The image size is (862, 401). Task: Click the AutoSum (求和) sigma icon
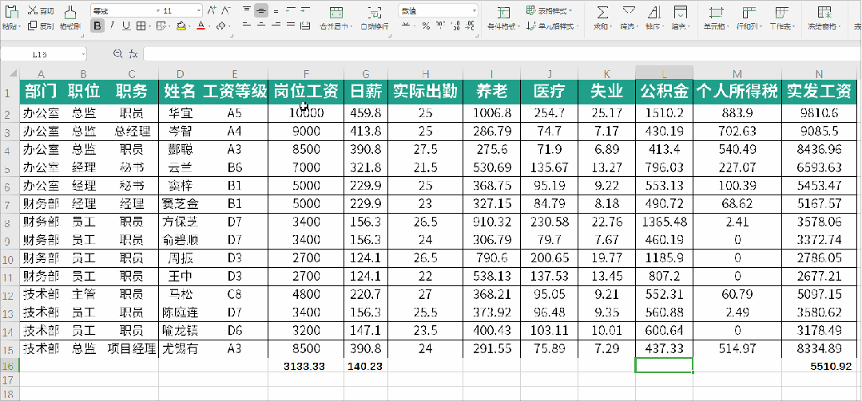(x=603, y=13)
